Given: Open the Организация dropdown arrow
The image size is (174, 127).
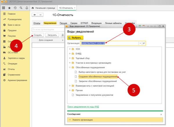Looking at the screenshot, I should [140, 43].
